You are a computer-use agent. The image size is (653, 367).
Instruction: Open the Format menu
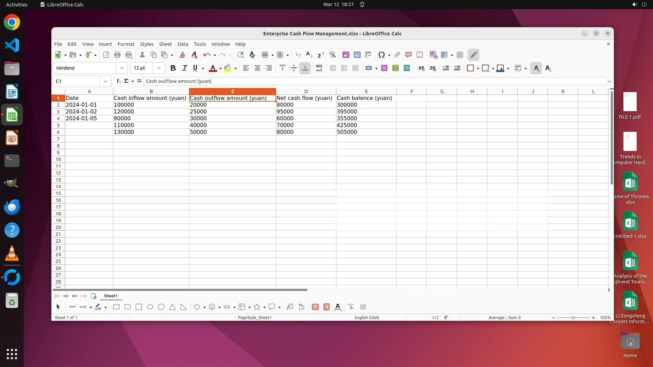pos(126,44)
